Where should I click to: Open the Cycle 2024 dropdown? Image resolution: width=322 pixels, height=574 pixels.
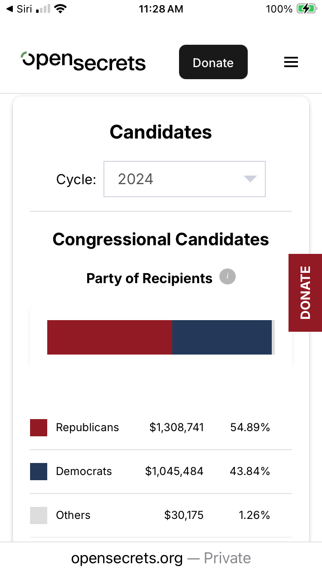pos(184,179)
